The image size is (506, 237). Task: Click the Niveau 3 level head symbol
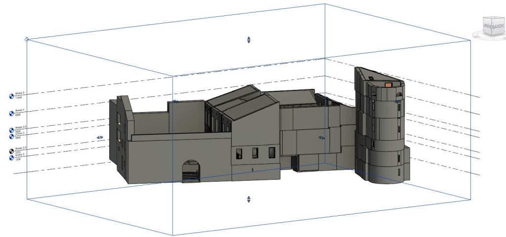(12, 136)
